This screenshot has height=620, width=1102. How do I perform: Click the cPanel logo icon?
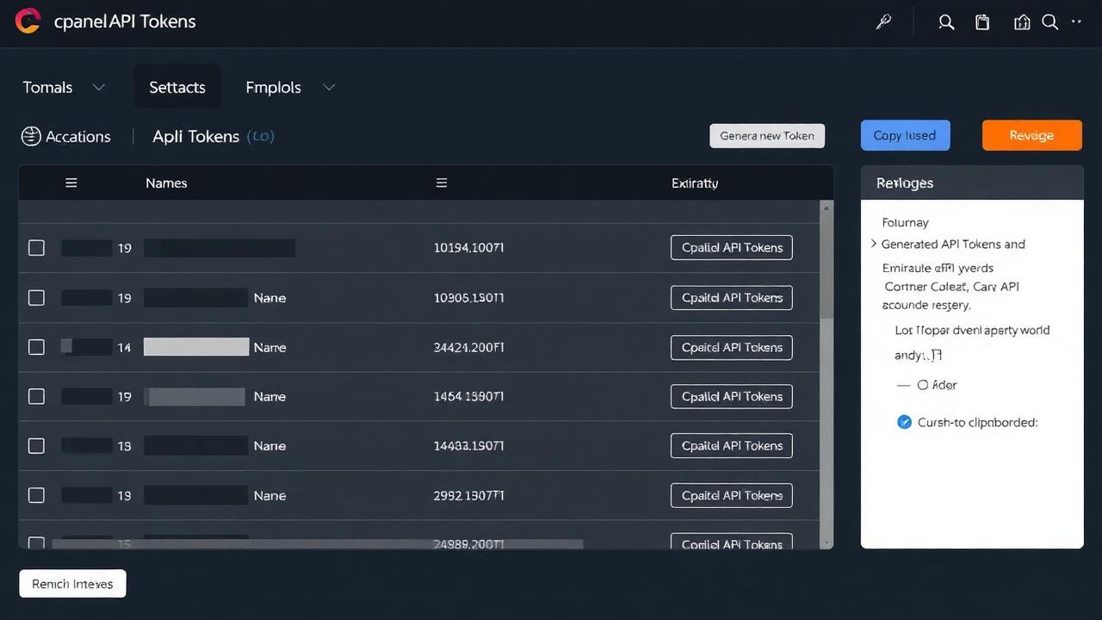[28, 21]
